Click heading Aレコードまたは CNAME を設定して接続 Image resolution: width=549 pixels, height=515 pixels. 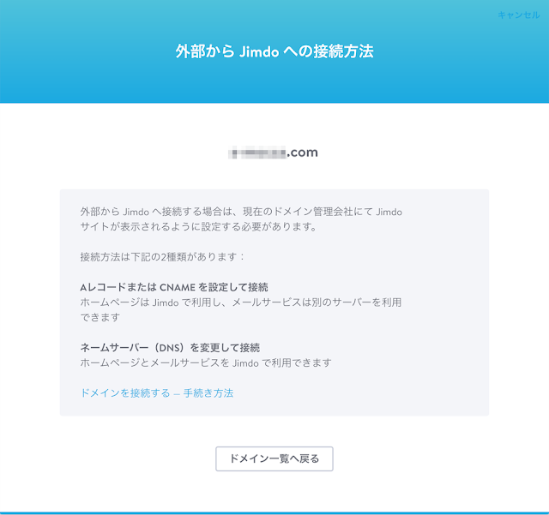[x=174, y=287]
